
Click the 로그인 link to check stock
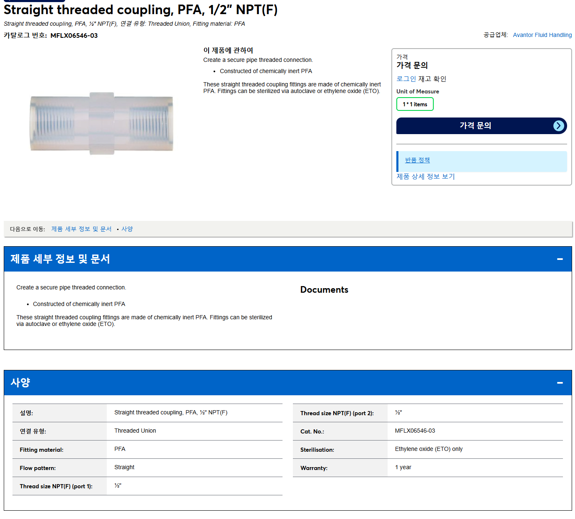click(x=406, y=79)
